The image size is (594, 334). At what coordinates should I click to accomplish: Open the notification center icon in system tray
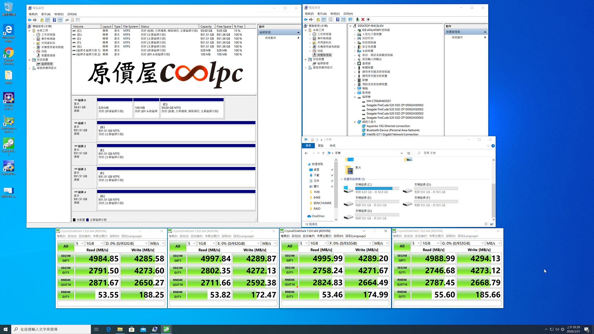587,329
